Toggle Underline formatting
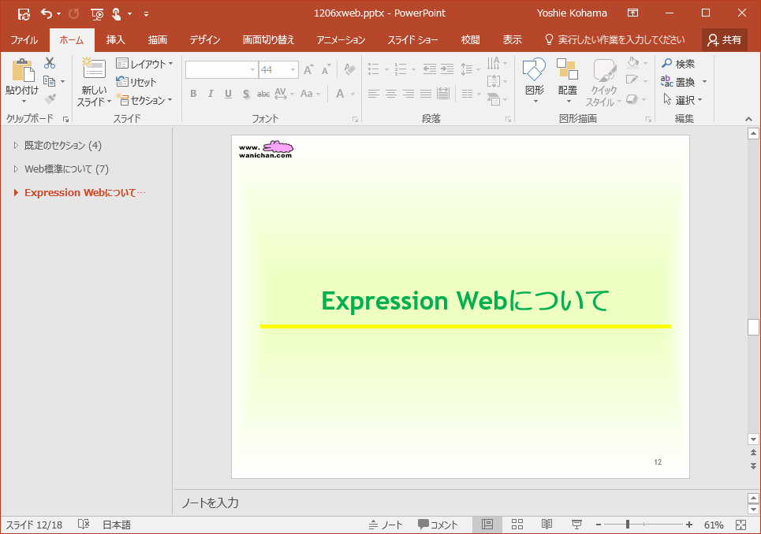761x534 pixels. (x=228, y=94)
